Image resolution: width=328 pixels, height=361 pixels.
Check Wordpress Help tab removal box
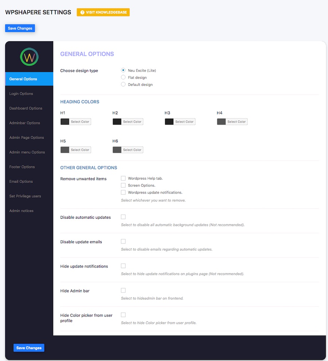pos(123,178)
